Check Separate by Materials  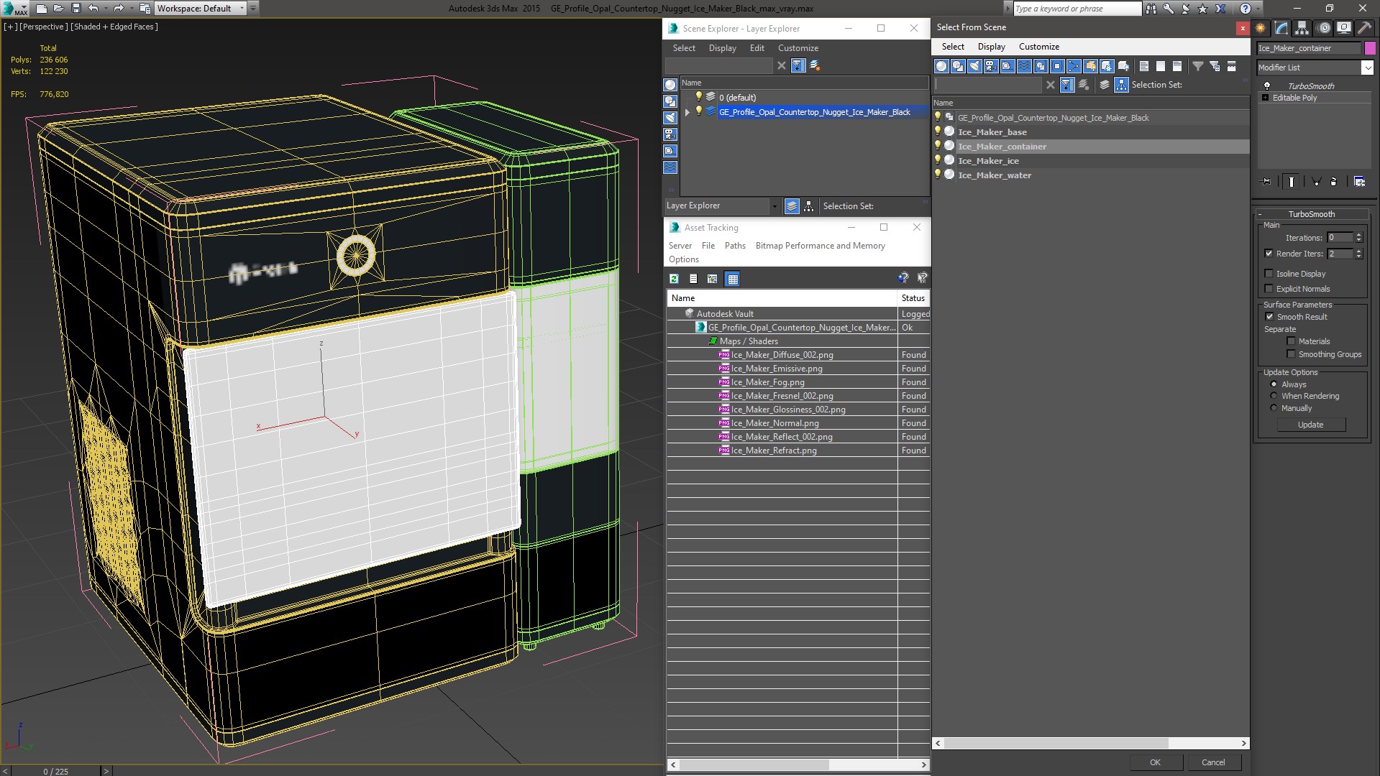click(x=1291, y=341)
